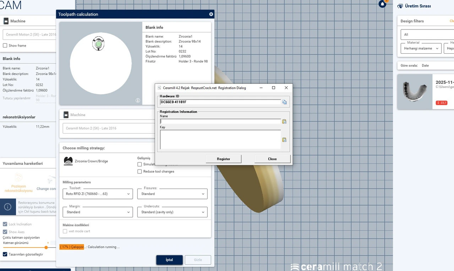Open the Toolset dropdown
The width and height of the screenshot is (454, 271).
coord(98,194)
